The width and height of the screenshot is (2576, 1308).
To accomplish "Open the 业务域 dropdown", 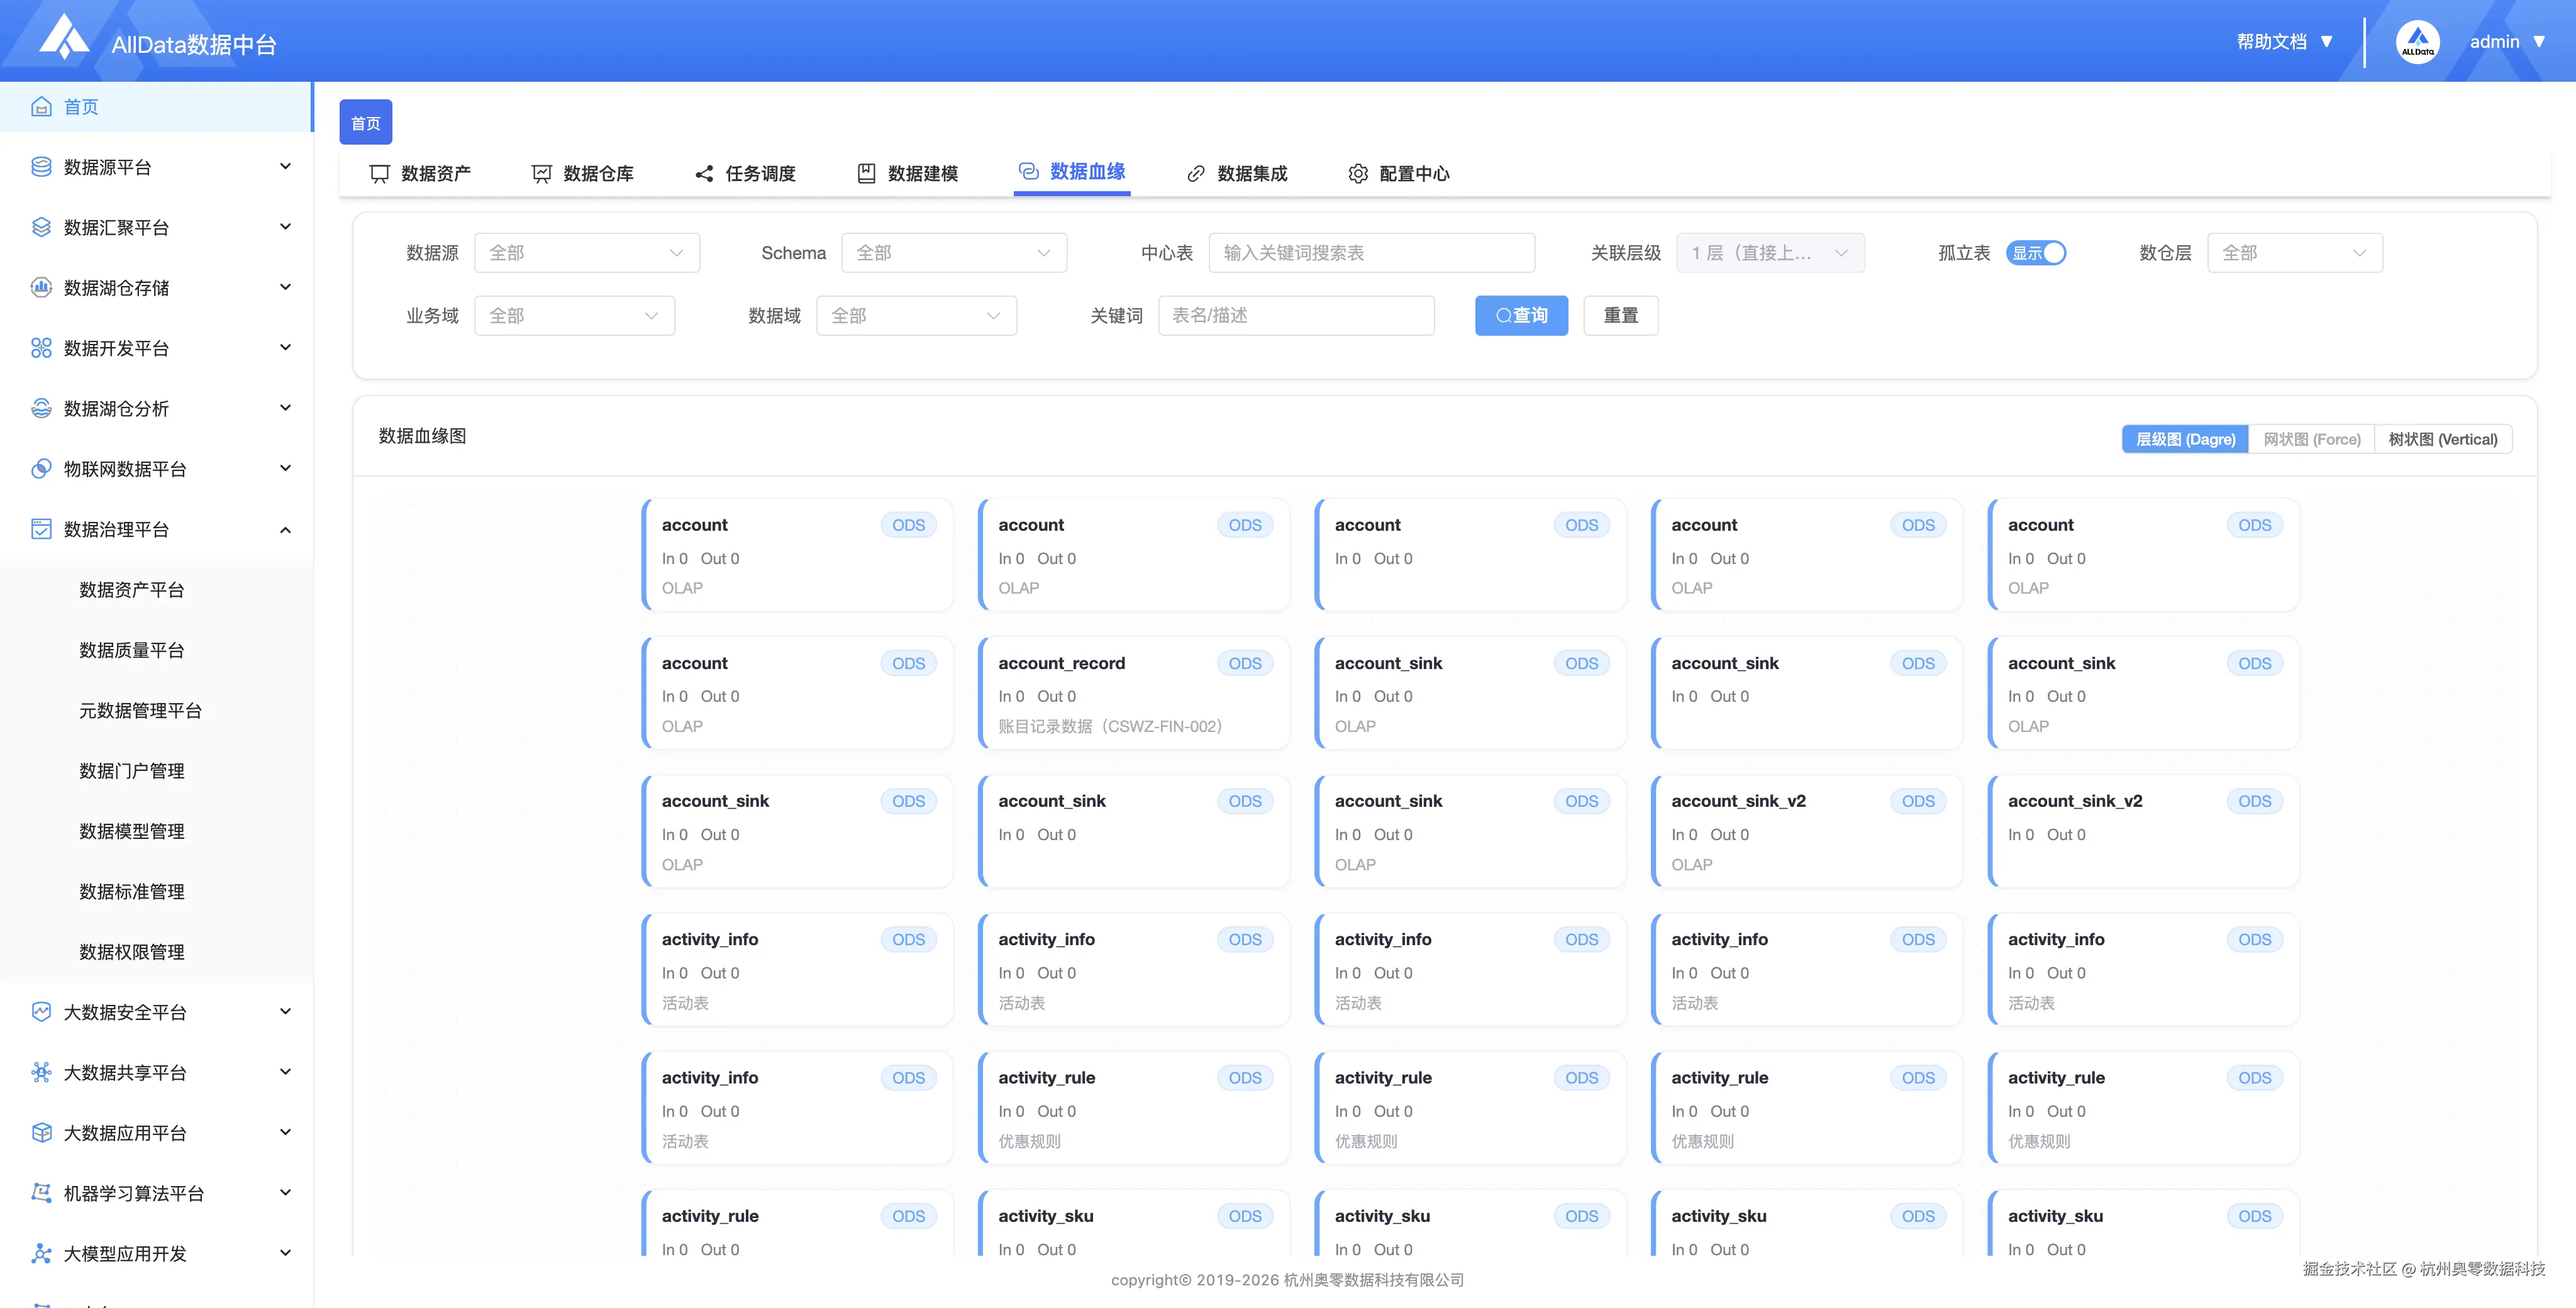I will tap(574, 316).
